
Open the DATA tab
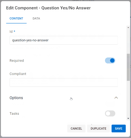(36, 19)
